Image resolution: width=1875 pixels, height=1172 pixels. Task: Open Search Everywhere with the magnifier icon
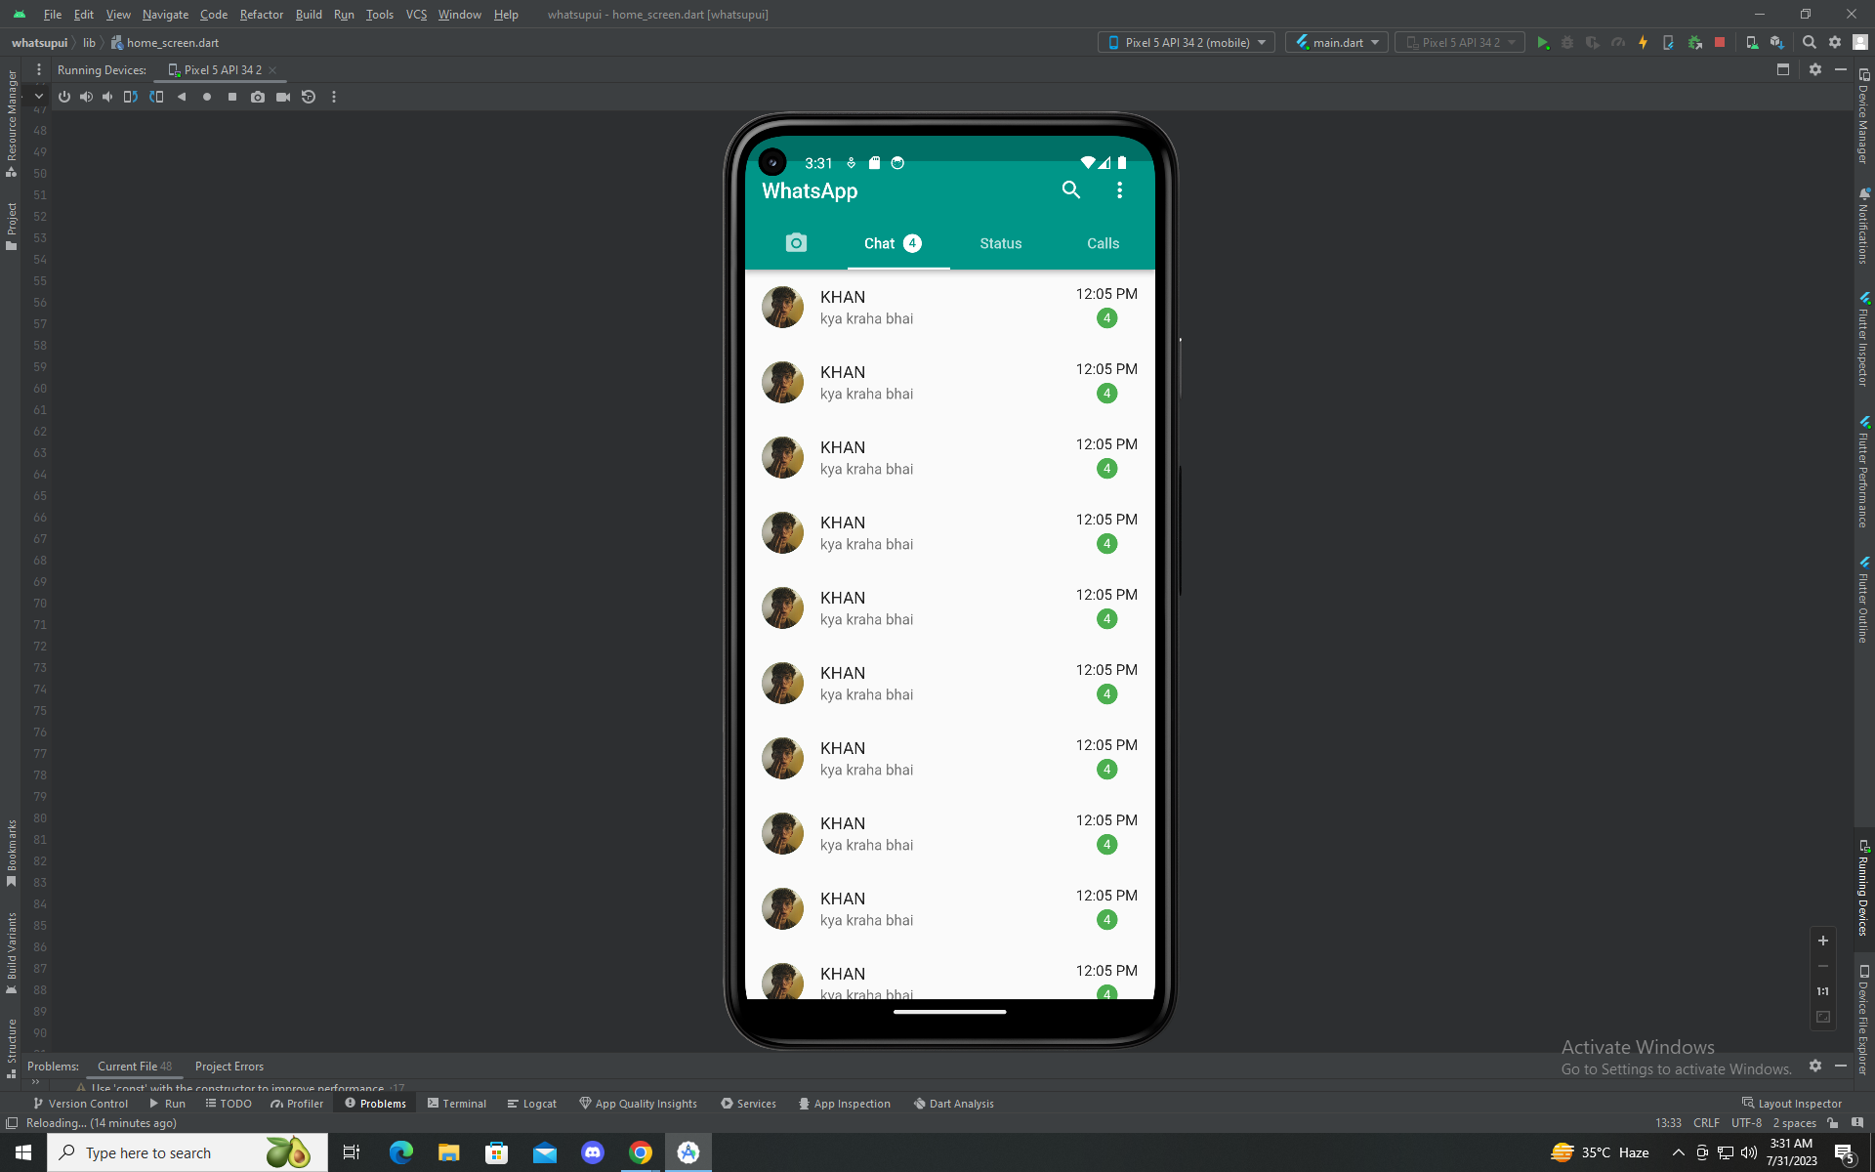coord(1809,42)
